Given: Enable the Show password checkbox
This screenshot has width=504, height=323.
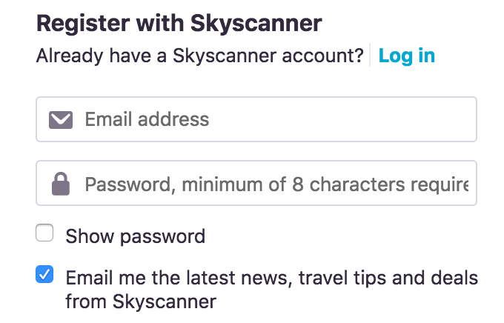Looking at the screenshot, I should click(x=45, y=234).
